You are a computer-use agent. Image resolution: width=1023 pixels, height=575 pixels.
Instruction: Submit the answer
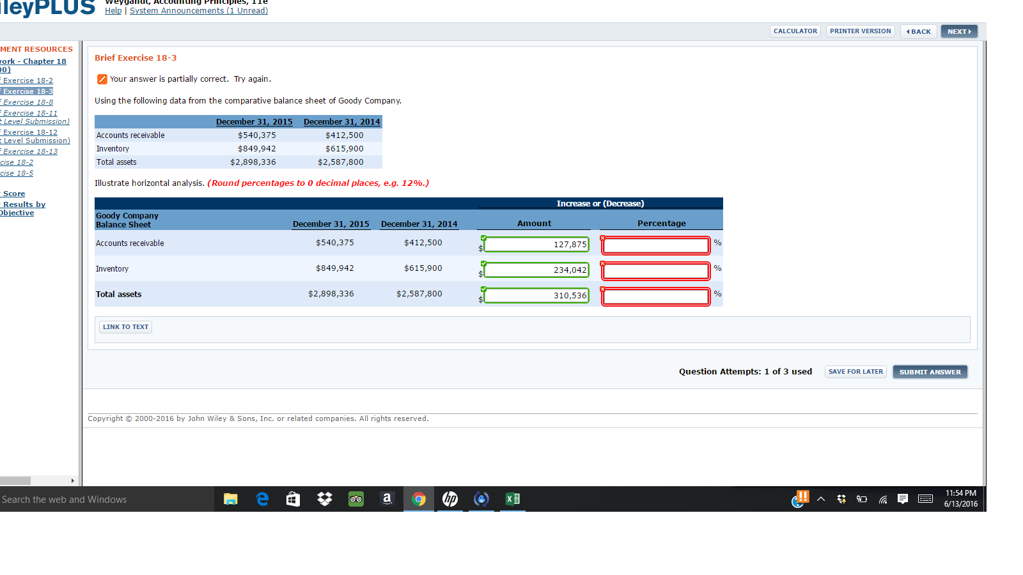[930, 372]
